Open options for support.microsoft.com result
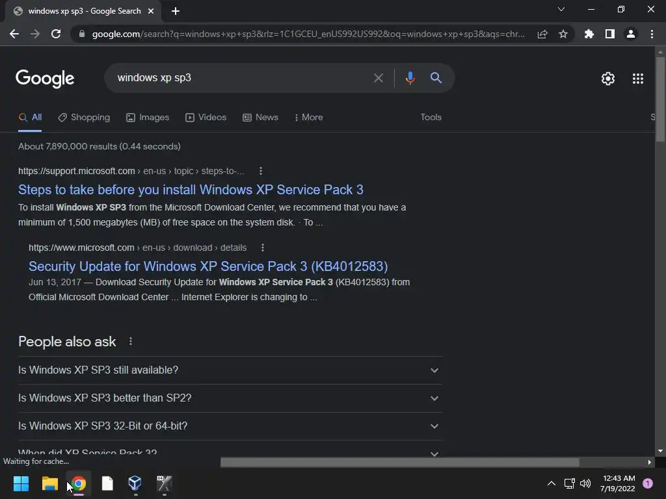Screen dimensions: 666x499 (261, 171)
